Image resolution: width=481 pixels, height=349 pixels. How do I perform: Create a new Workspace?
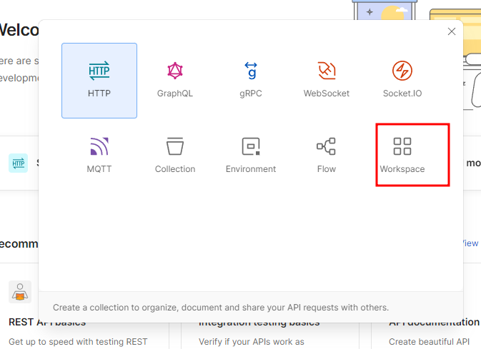pyautogui.click(x=402, y=156)
